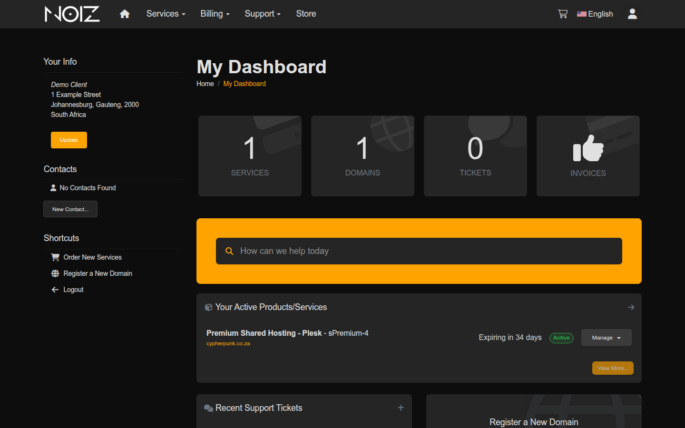Screen dimensions: 685x428
Task: Open Register a New Domain shortcut
Action: click(x=98, y=273)
